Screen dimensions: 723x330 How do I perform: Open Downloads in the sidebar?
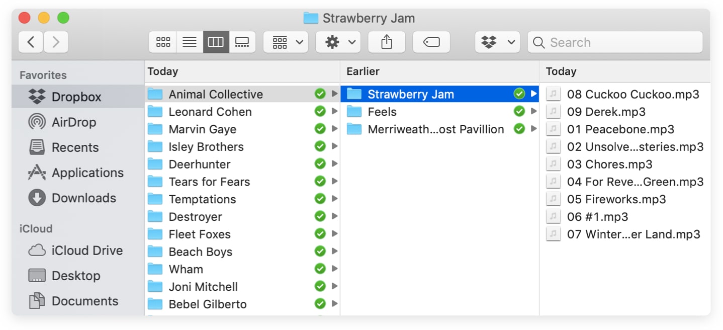pyautogui.click(x=83, y=198)
